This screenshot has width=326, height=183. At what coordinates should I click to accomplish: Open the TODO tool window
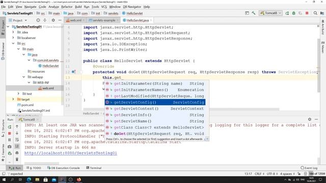[x=34, y=168]
